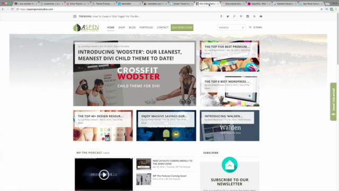The width and height of the screenshot is (339, 191).
Task: Open the YouTube social icon
Action: (x=261, y=16)
